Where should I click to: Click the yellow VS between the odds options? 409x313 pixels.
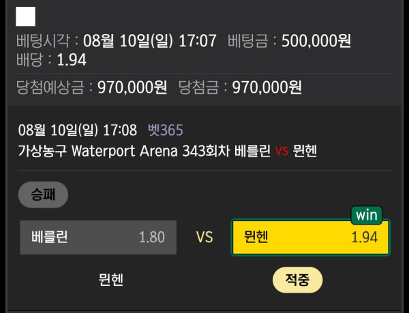click(204, 237)
